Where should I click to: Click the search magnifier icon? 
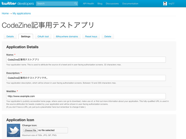click(76, 3)
